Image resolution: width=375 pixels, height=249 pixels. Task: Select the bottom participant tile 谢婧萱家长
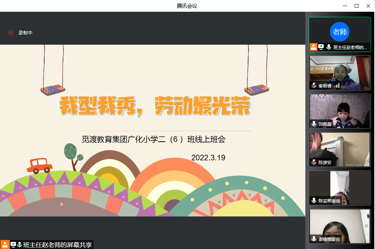click(340, 226)
